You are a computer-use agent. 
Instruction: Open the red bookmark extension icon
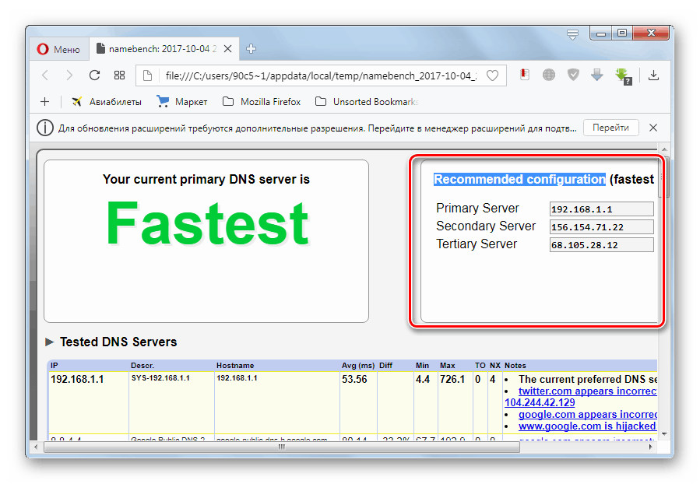525,75
